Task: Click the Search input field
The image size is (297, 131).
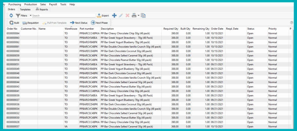Action: click(x=64, y=16)
